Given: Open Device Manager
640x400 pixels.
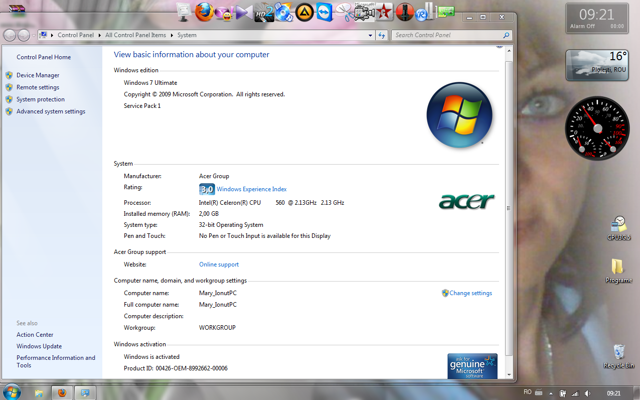Looking at the screenshot, I should 38,75.
